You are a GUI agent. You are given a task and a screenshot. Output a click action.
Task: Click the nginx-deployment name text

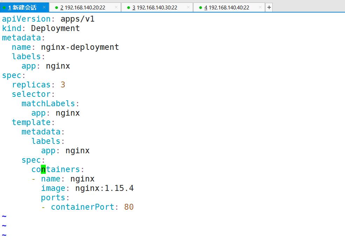click(x=80, y=47)
